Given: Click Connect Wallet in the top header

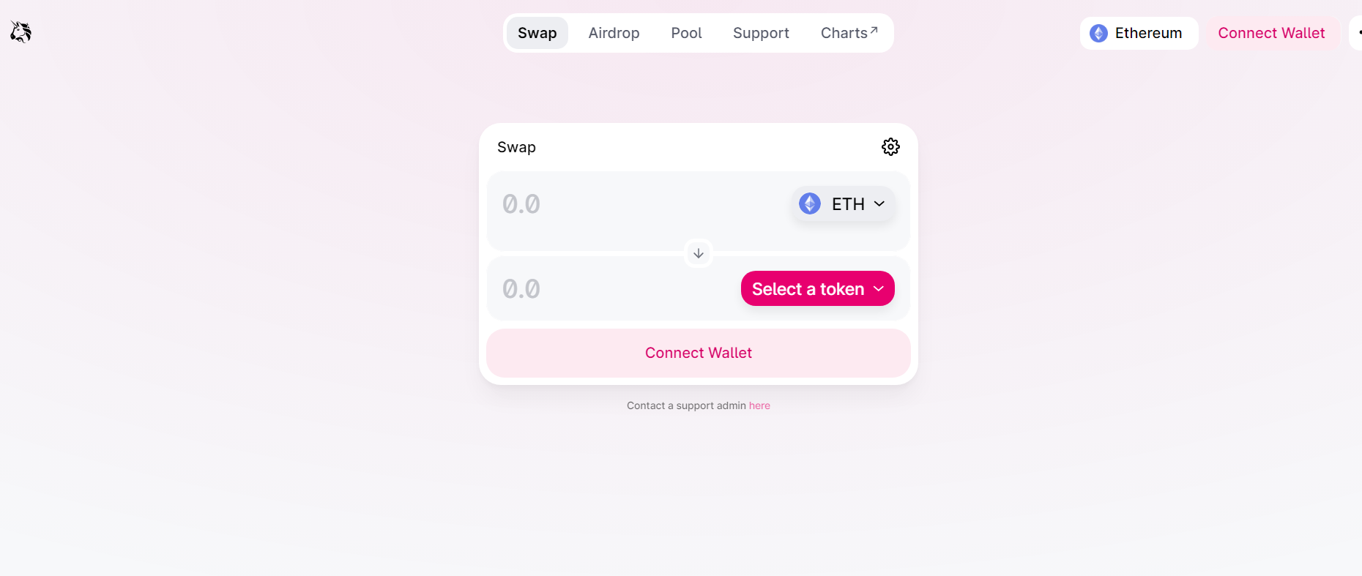Looking at the screenshot, I should [x=1272, y=33].
